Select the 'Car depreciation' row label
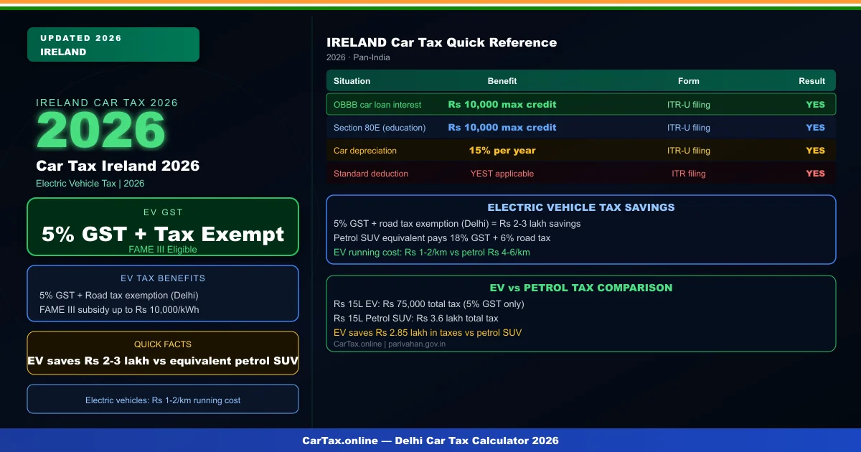The width and height of the screenshot is (861, 452). pos(365,151)
